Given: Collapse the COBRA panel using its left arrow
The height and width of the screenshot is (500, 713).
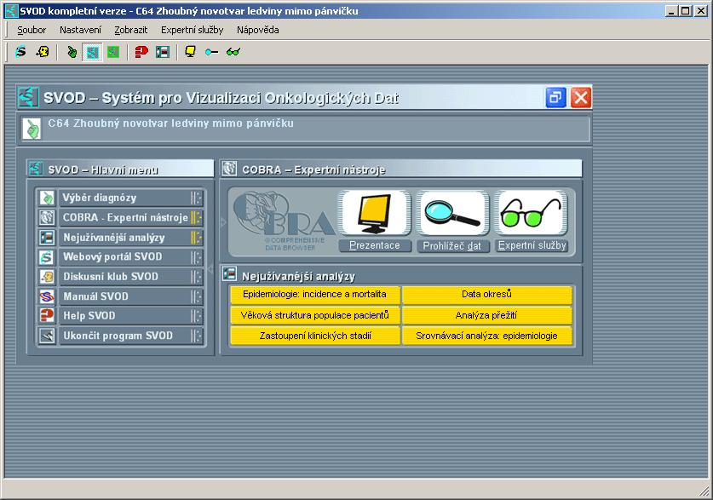Looking at the screenshot, I should [223, 221].
